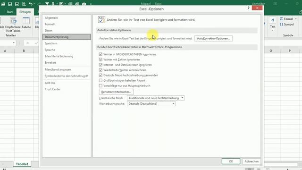The width and height of the screenshot is (302, 170).
Task: Expand the Text group dropdown arrow
Action: (273, 30)
